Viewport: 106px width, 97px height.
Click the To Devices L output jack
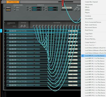tap(22, 26)
